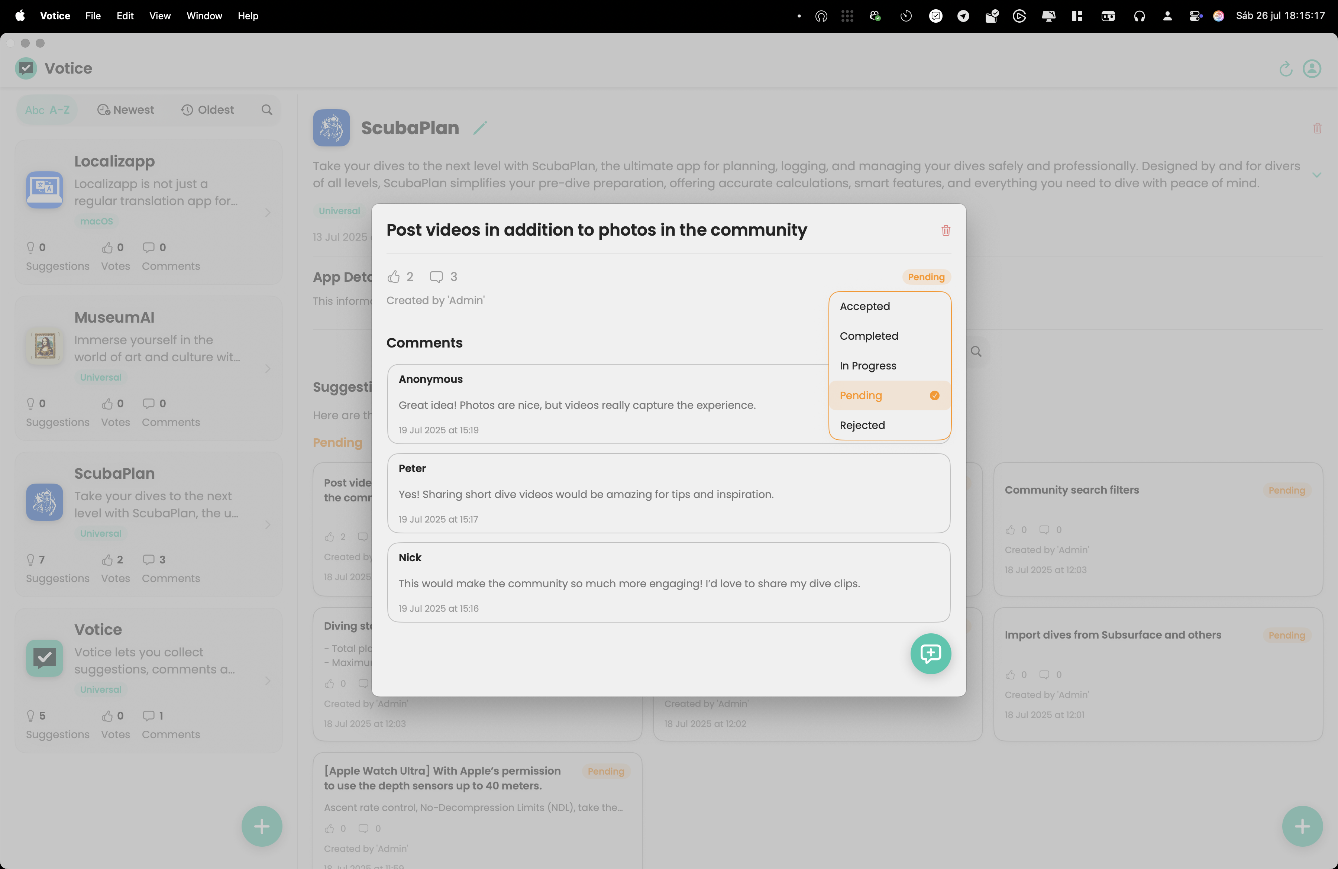1338x869 pixels.
Task: Open Localizapp entry via its chevron
Action: tap(268, 213)
